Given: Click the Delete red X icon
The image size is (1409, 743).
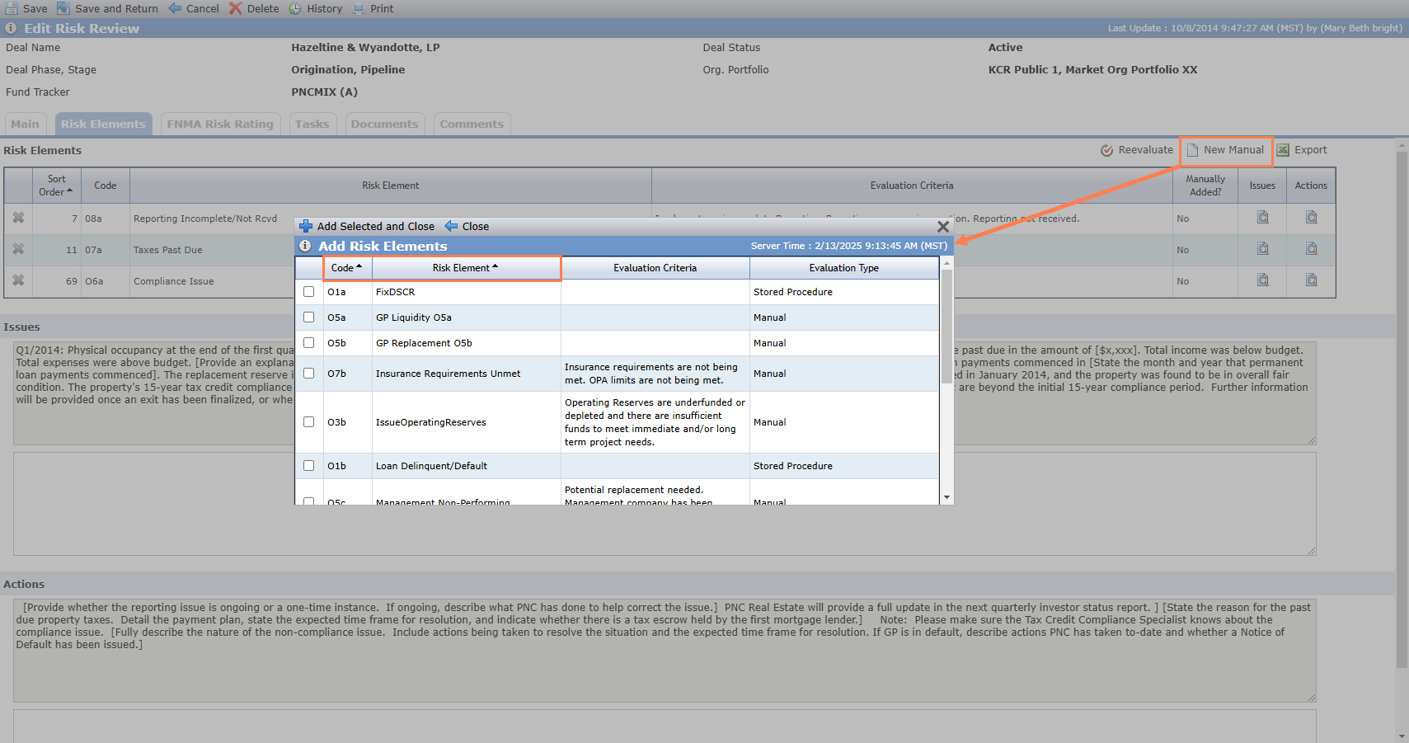Looking at the screenshot, I should pos(235,8).
